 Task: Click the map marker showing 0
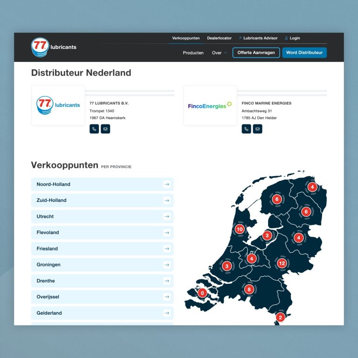[x=202, y=293]
